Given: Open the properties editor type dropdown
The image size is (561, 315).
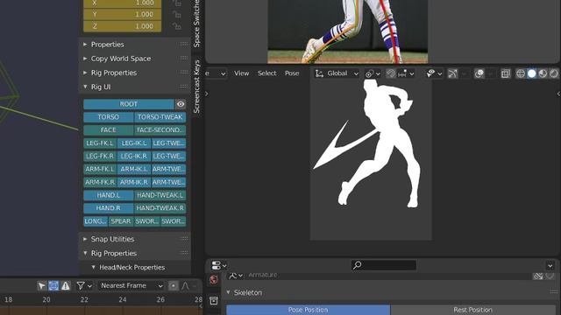Looking at the screenshot, I should [x=218, y=265].
